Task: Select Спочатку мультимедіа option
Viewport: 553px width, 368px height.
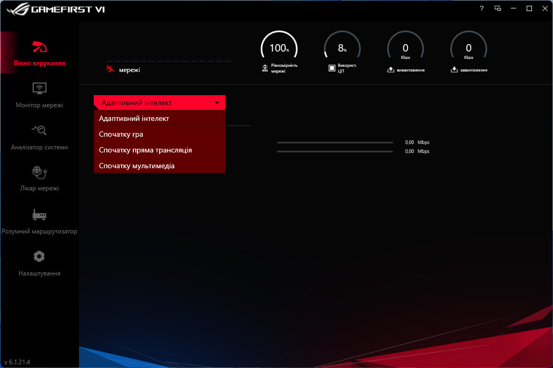Action: [x=160, y=166]
